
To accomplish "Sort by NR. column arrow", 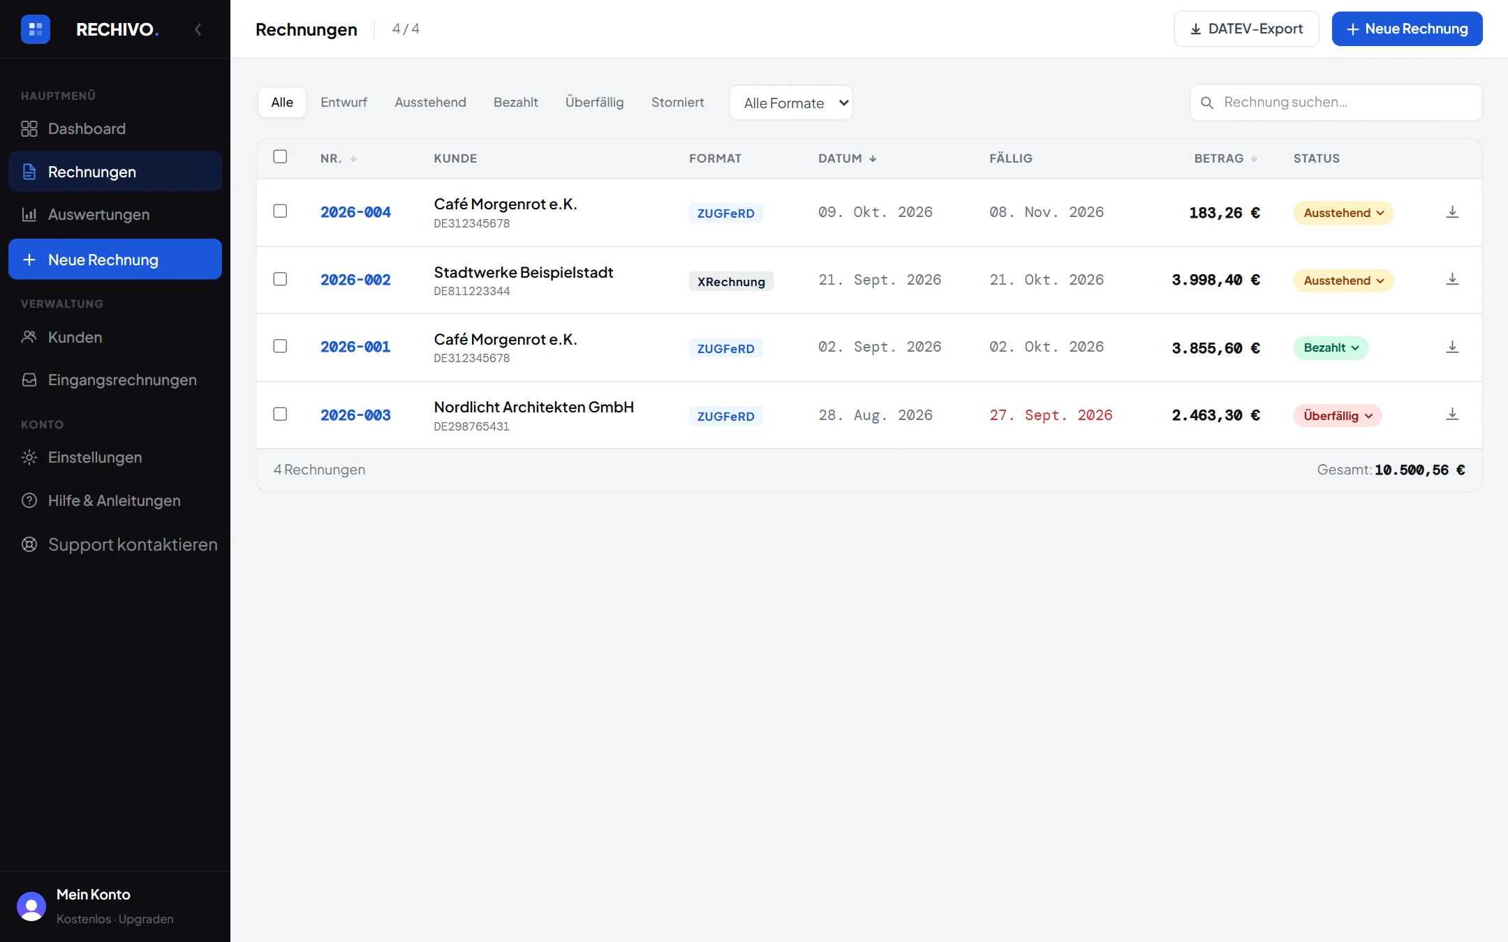I will 353,159.
